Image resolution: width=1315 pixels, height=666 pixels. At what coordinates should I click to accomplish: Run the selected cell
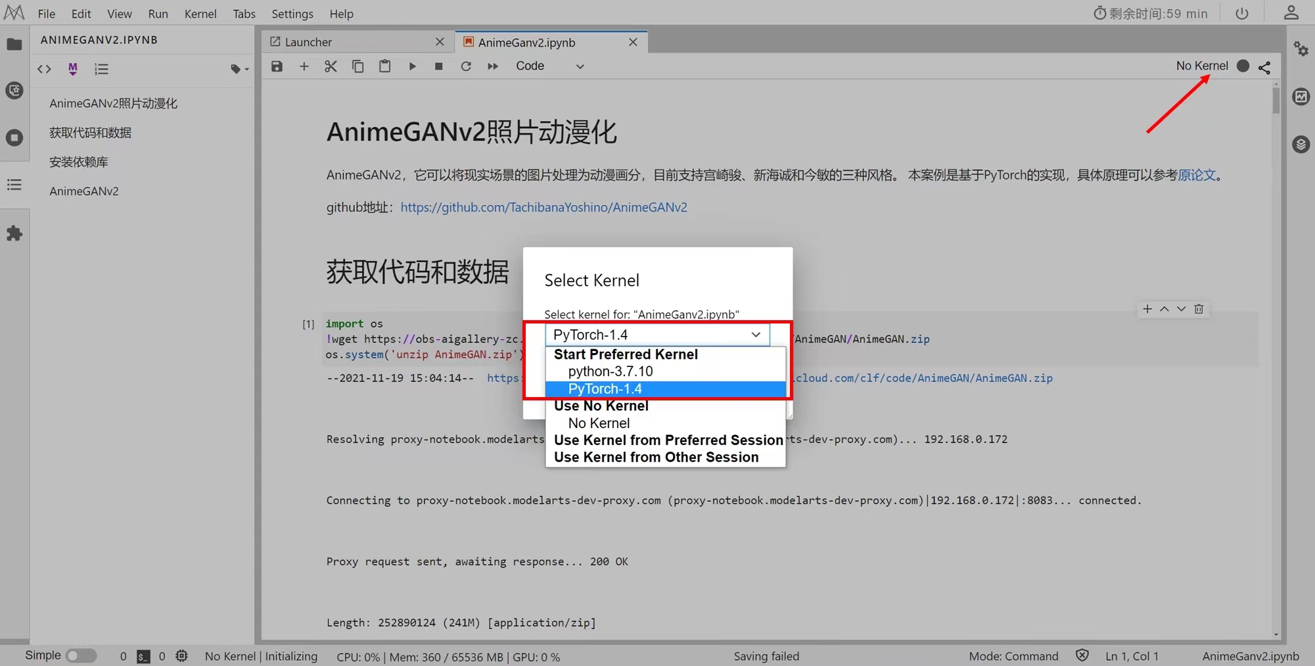(412, 66)
